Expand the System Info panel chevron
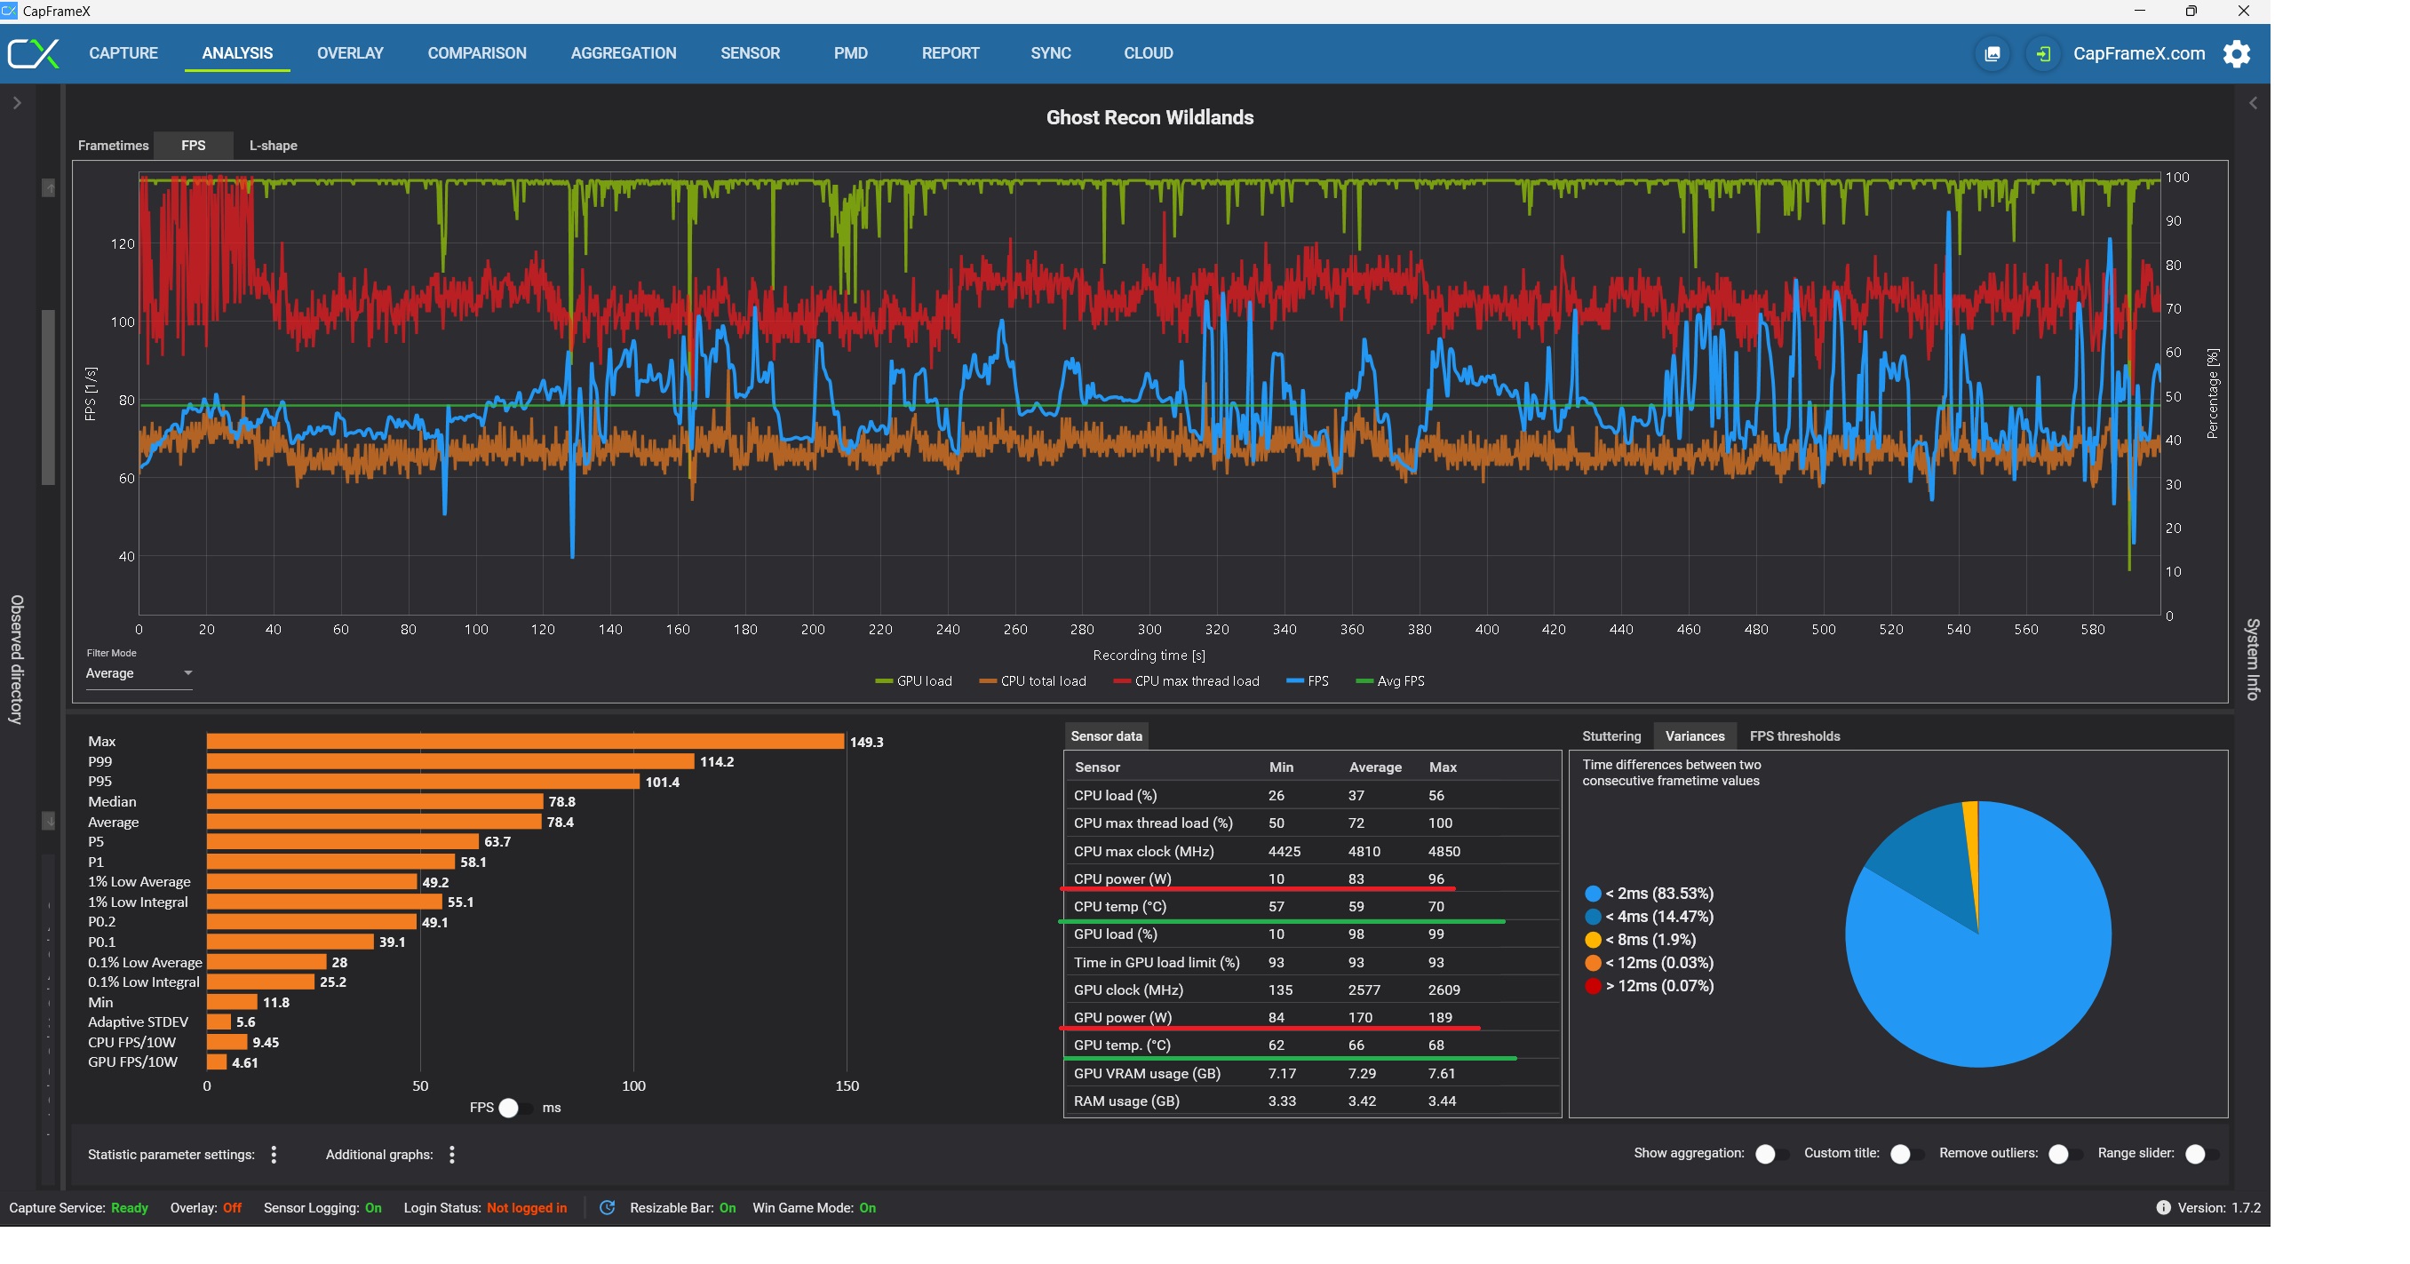 point(2253,103)
